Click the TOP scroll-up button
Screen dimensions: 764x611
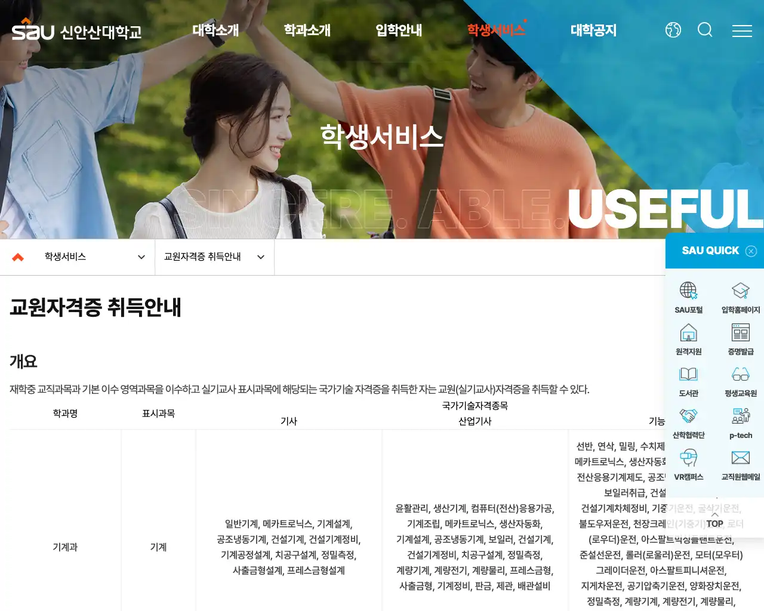point(714,519)
